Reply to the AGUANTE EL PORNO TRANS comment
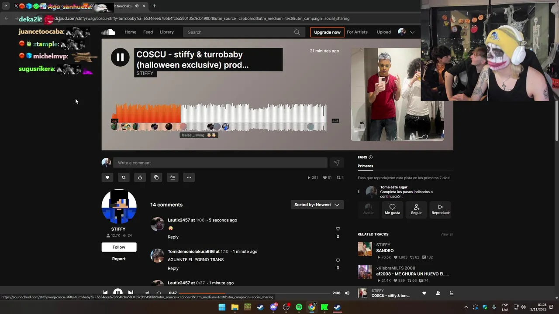The image size is (559, 314). coord(173,268)
